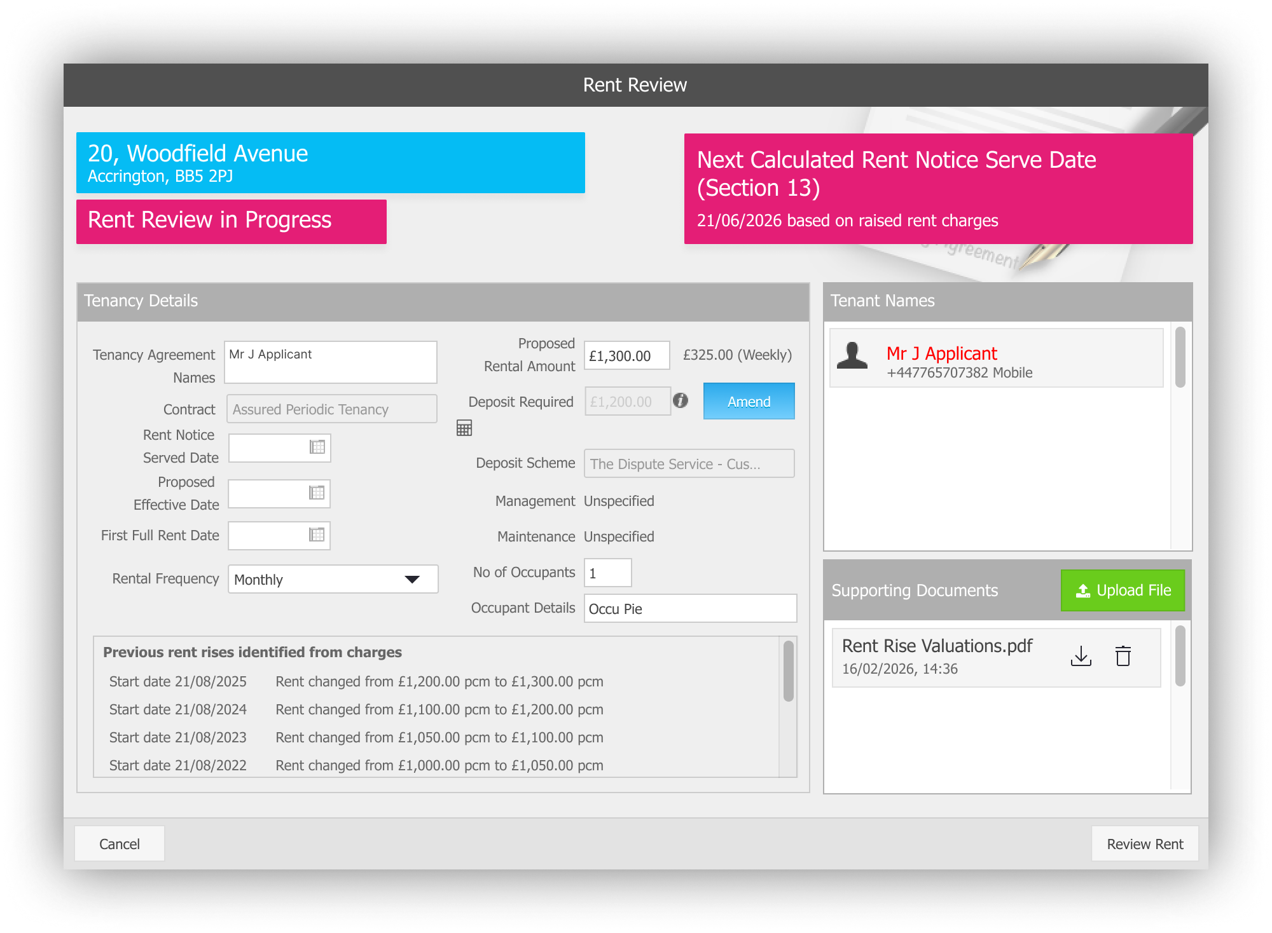Download Rent Rise Valuations.pdf
This screenshot has height=933, width=1272.
[x=1081, y=656]
